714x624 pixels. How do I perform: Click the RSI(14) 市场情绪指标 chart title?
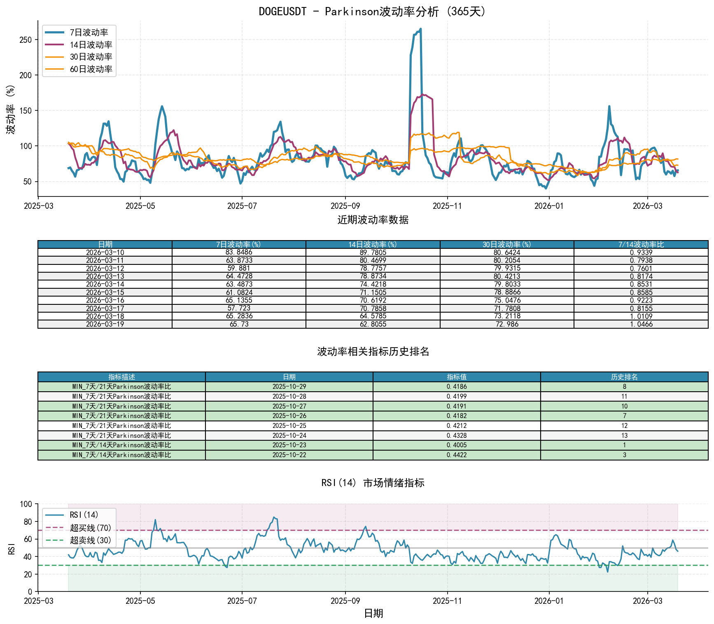(x=373, y=483)
